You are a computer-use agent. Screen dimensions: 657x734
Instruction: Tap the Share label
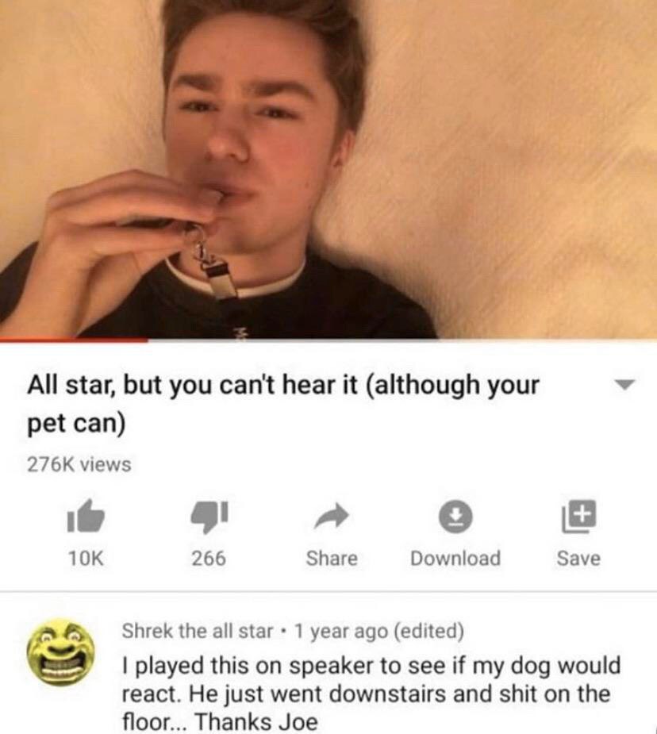pyautogui.click(x=332, y=558)
